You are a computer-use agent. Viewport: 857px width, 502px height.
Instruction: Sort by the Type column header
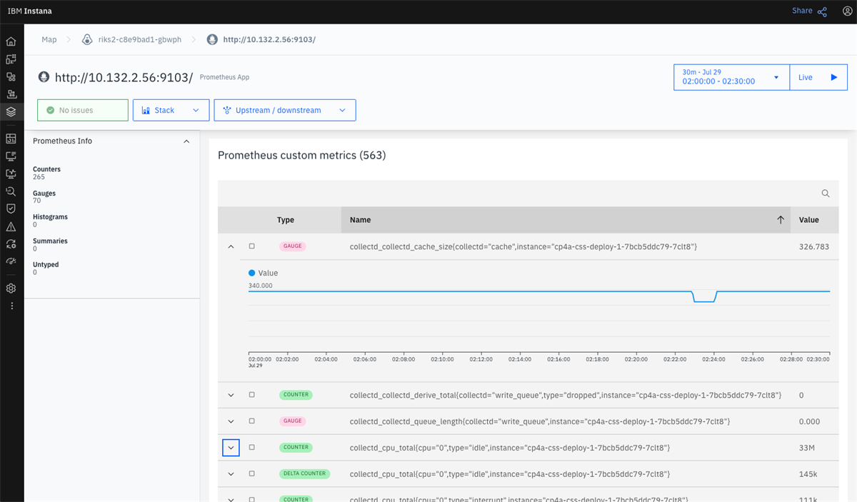tap(286, 220)
